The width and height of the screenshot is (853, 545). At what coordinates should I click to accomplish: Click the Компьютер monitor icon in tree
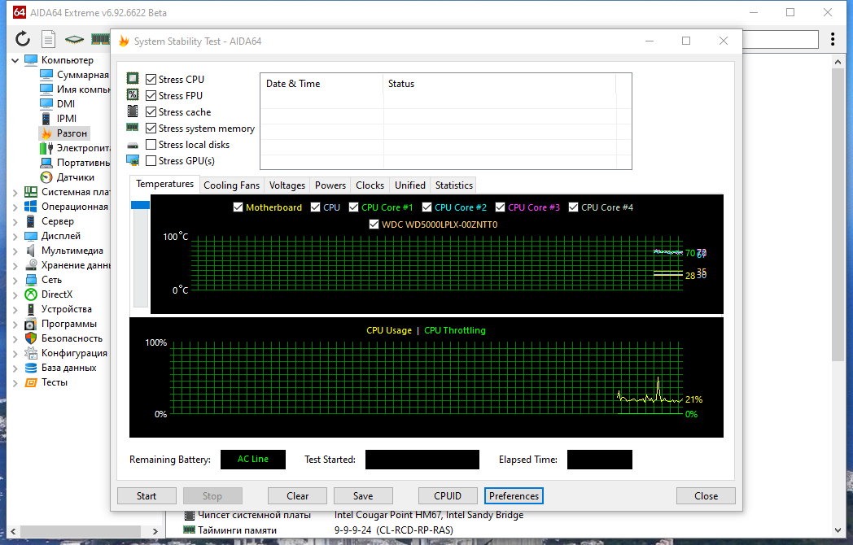coord(30,60)
